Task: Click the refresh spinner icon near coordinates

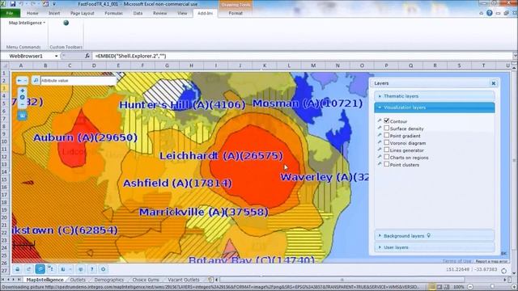Action: (503, 271)
